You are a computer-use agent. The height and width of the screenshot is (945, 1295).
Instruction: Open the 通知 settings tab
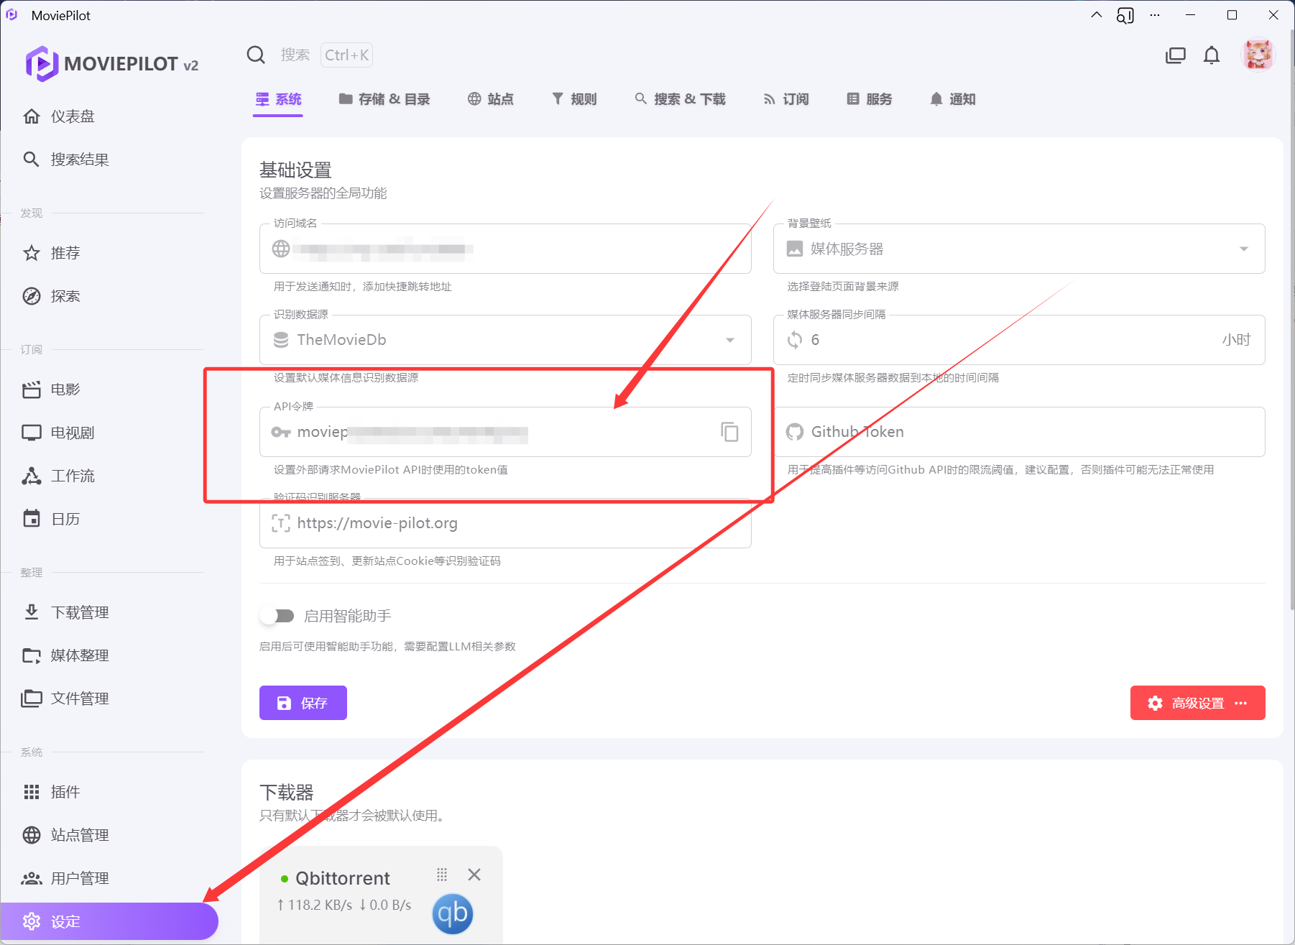tap(952, 99)
